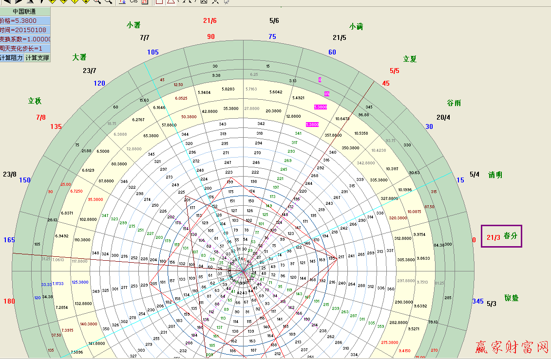Select the 变换系数 field
Image resolution: width=551 pixels, height=359 pixels.
coord(25,39)
